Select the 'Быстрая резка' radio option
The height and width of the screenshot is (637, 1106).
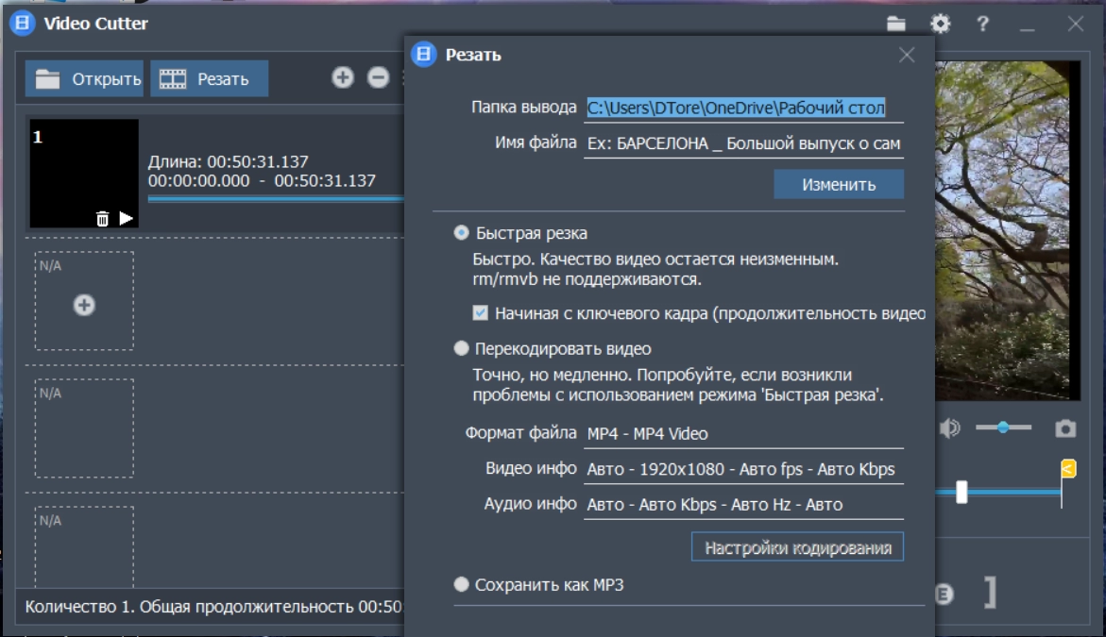coord(461,233)
